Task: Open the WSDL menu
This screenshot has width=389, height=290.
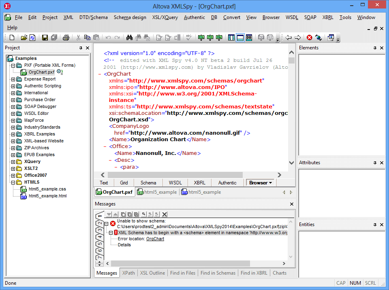Action: coord(292,17)
